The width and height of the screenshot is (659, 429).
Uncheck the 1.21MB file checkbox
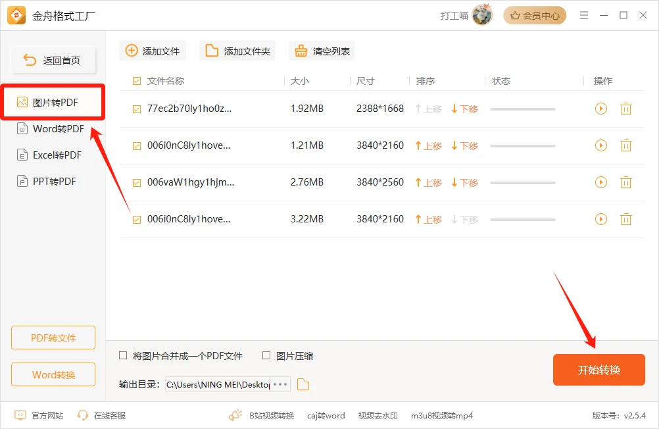coord(137,146)
